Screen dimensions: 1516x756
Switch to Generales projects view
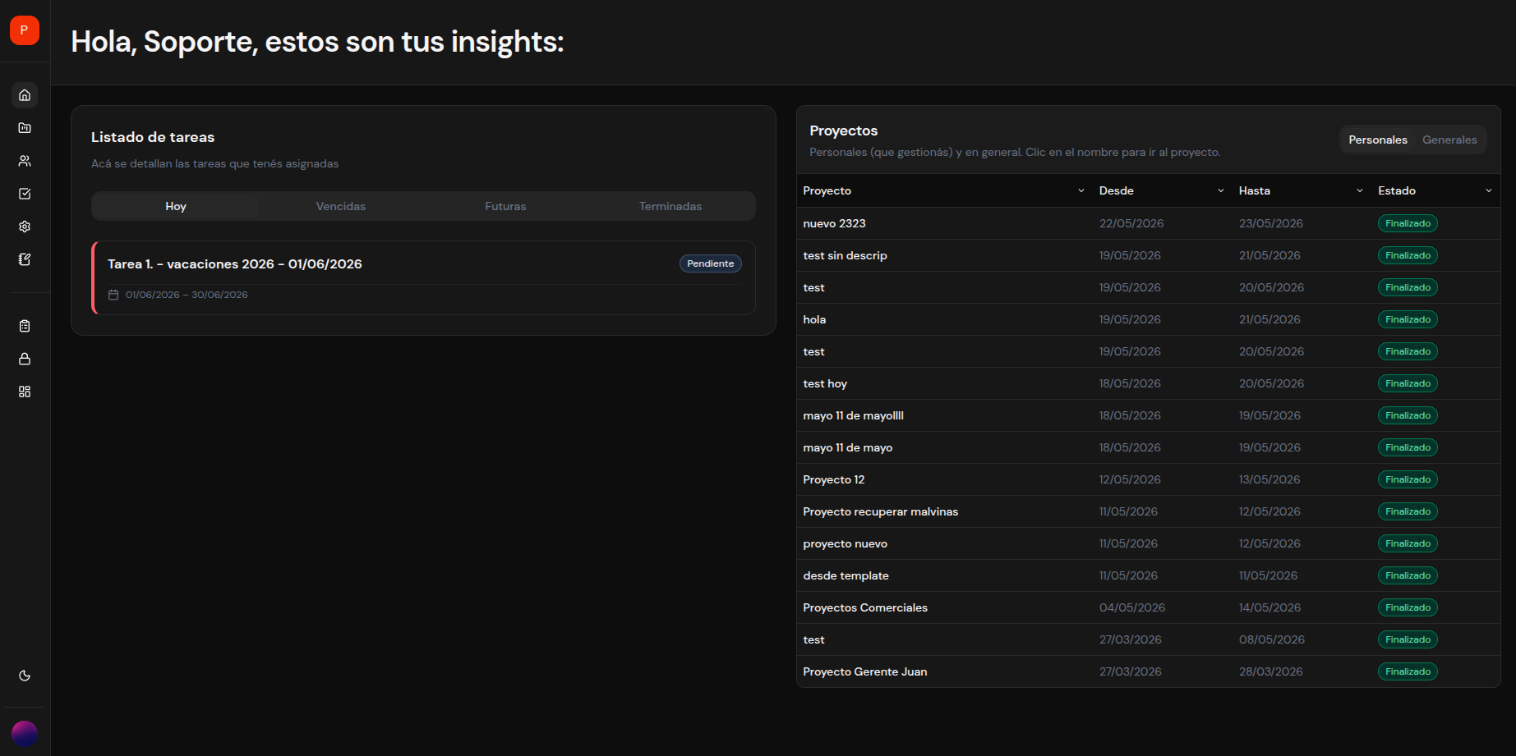(1449, 140)
